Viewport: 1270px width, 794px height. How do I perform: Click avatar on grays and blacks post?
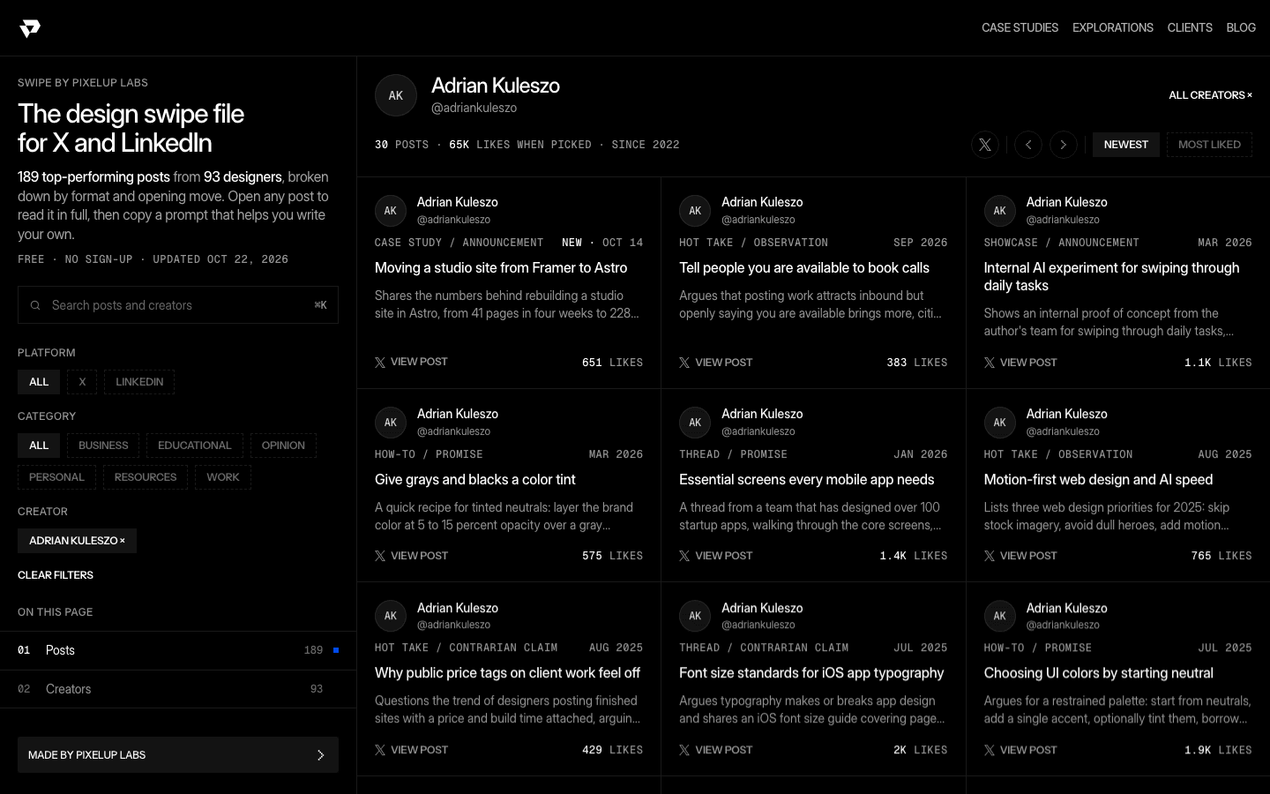click(x=391, y=423)
